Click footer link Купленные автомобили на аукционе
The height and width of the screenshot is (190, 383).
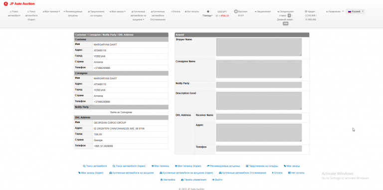pos(132,173)
